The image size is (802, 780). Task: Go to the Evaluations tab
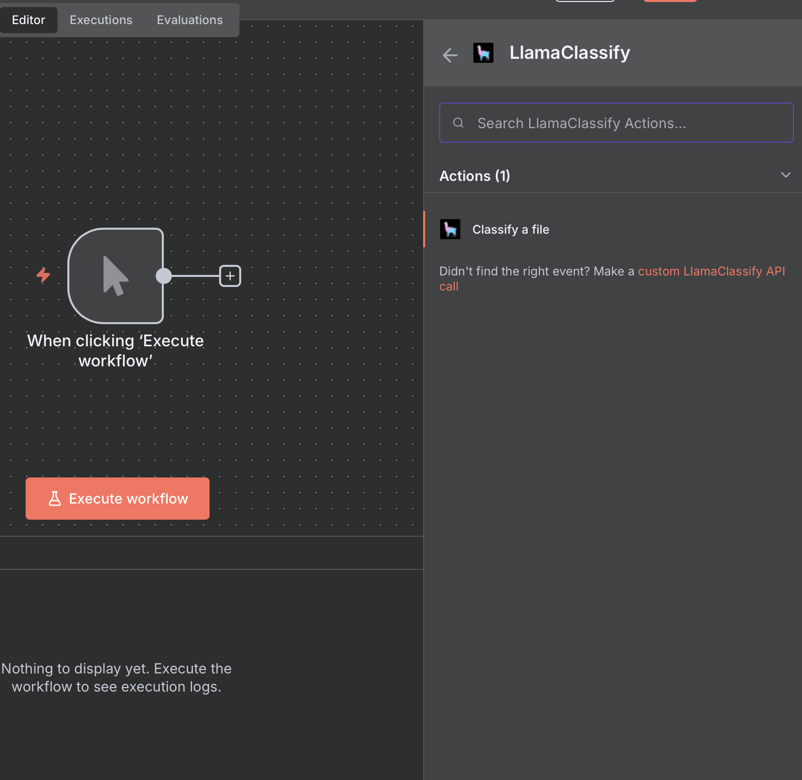(x=189, y=20)
